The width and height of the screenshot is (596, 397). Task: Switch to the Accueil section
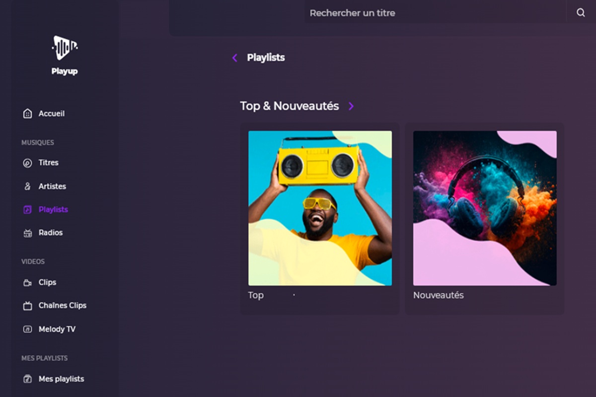pyautogui.click(x=52, y=113)
